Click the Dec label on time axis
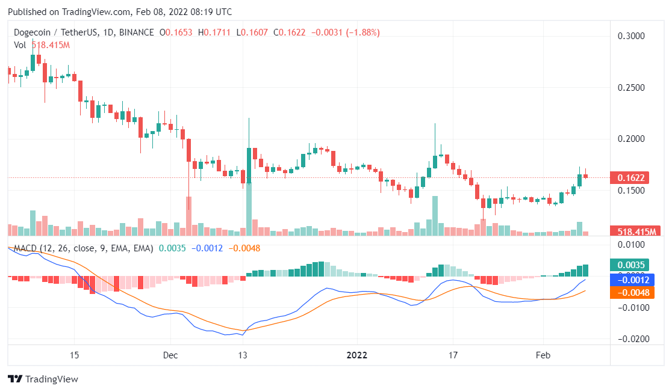The image size is (672, 392). click(170, 355)
